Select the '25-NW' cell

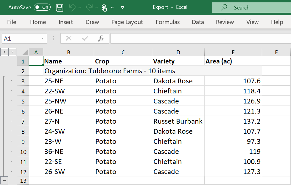click(69, 101)
